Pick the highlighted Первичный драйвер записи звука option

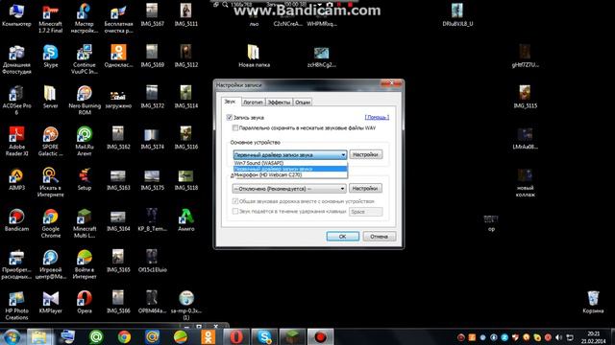pyautogui.click(x=290, y=169)
